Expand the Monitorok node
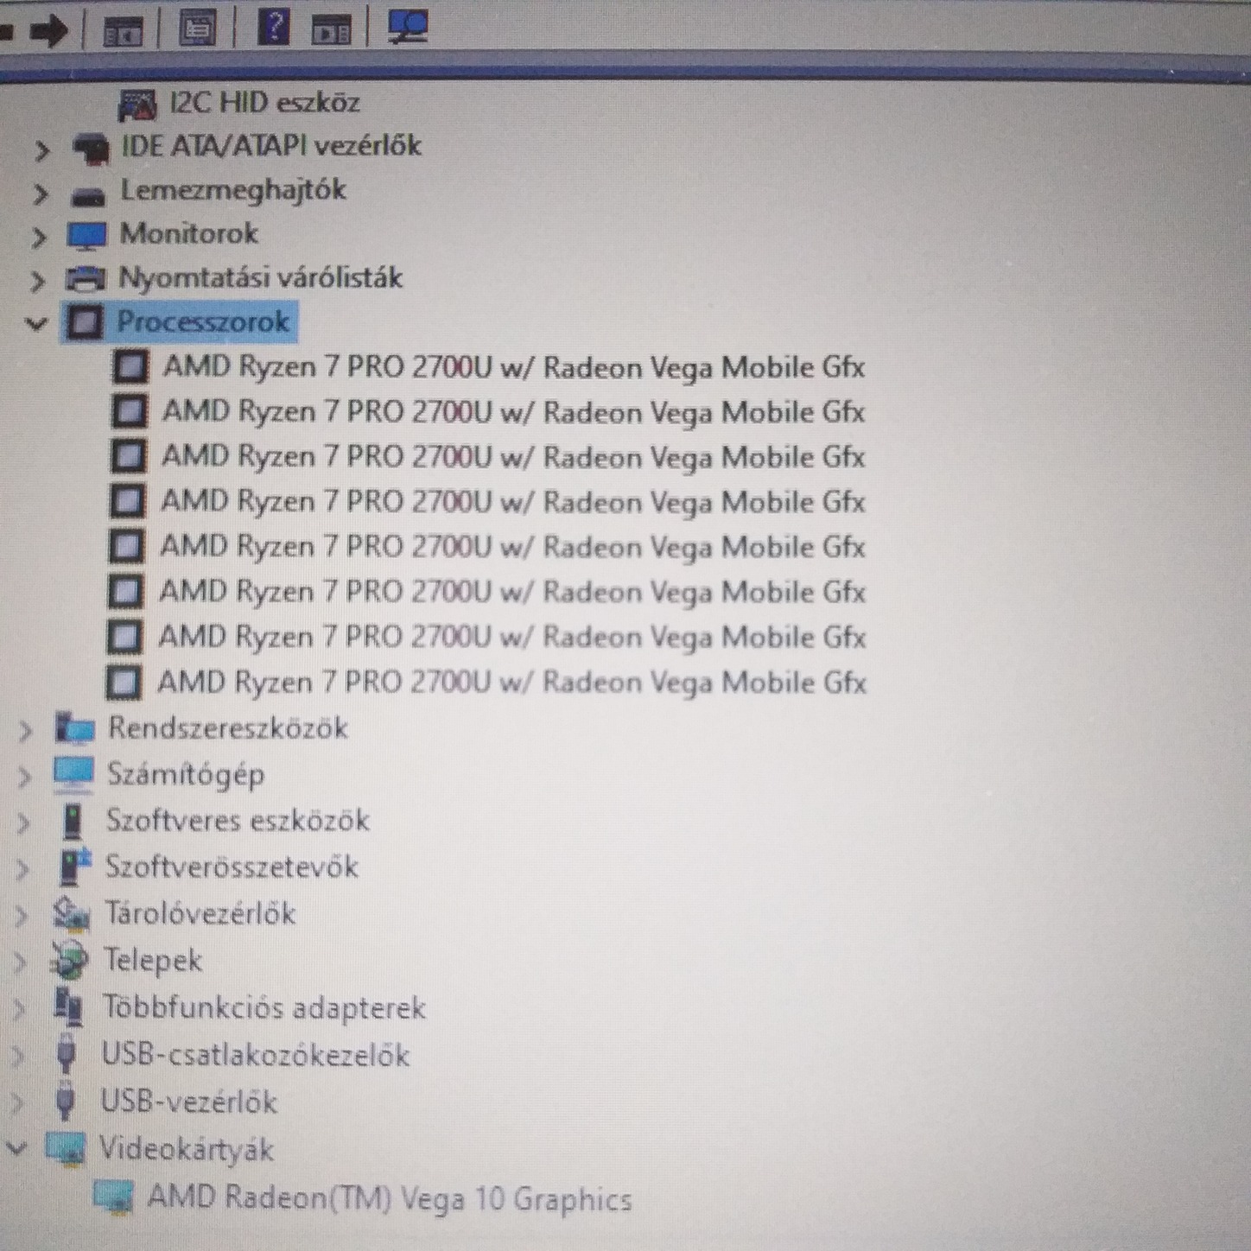This screenshot has width=1251, height=1251. [38, 237]
